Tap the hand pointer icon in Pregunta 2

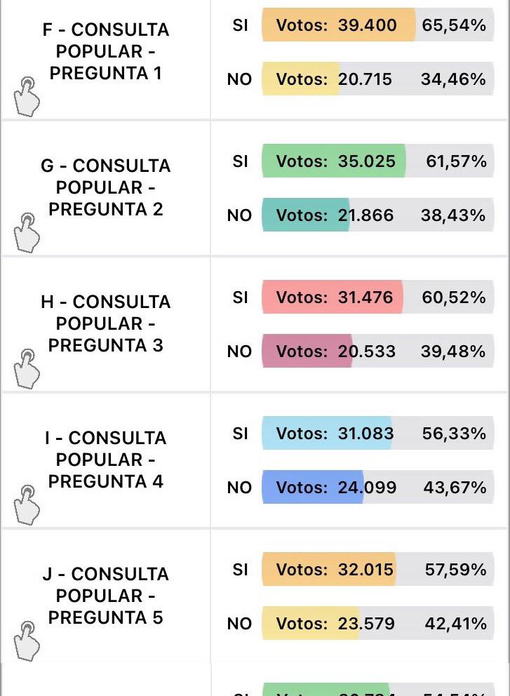tap(27, 233)
